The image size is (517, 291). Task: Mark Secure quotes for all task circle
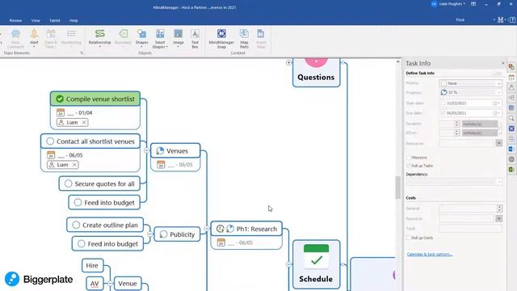(68, 183)
